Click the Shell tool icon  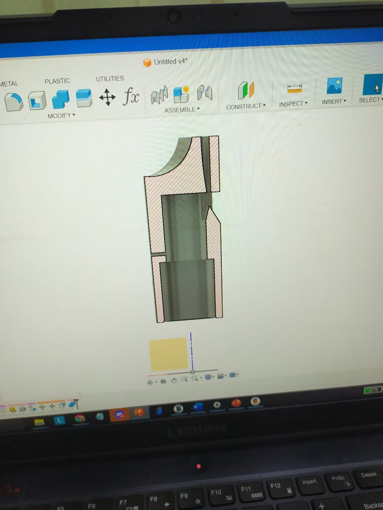coord(37,100)
